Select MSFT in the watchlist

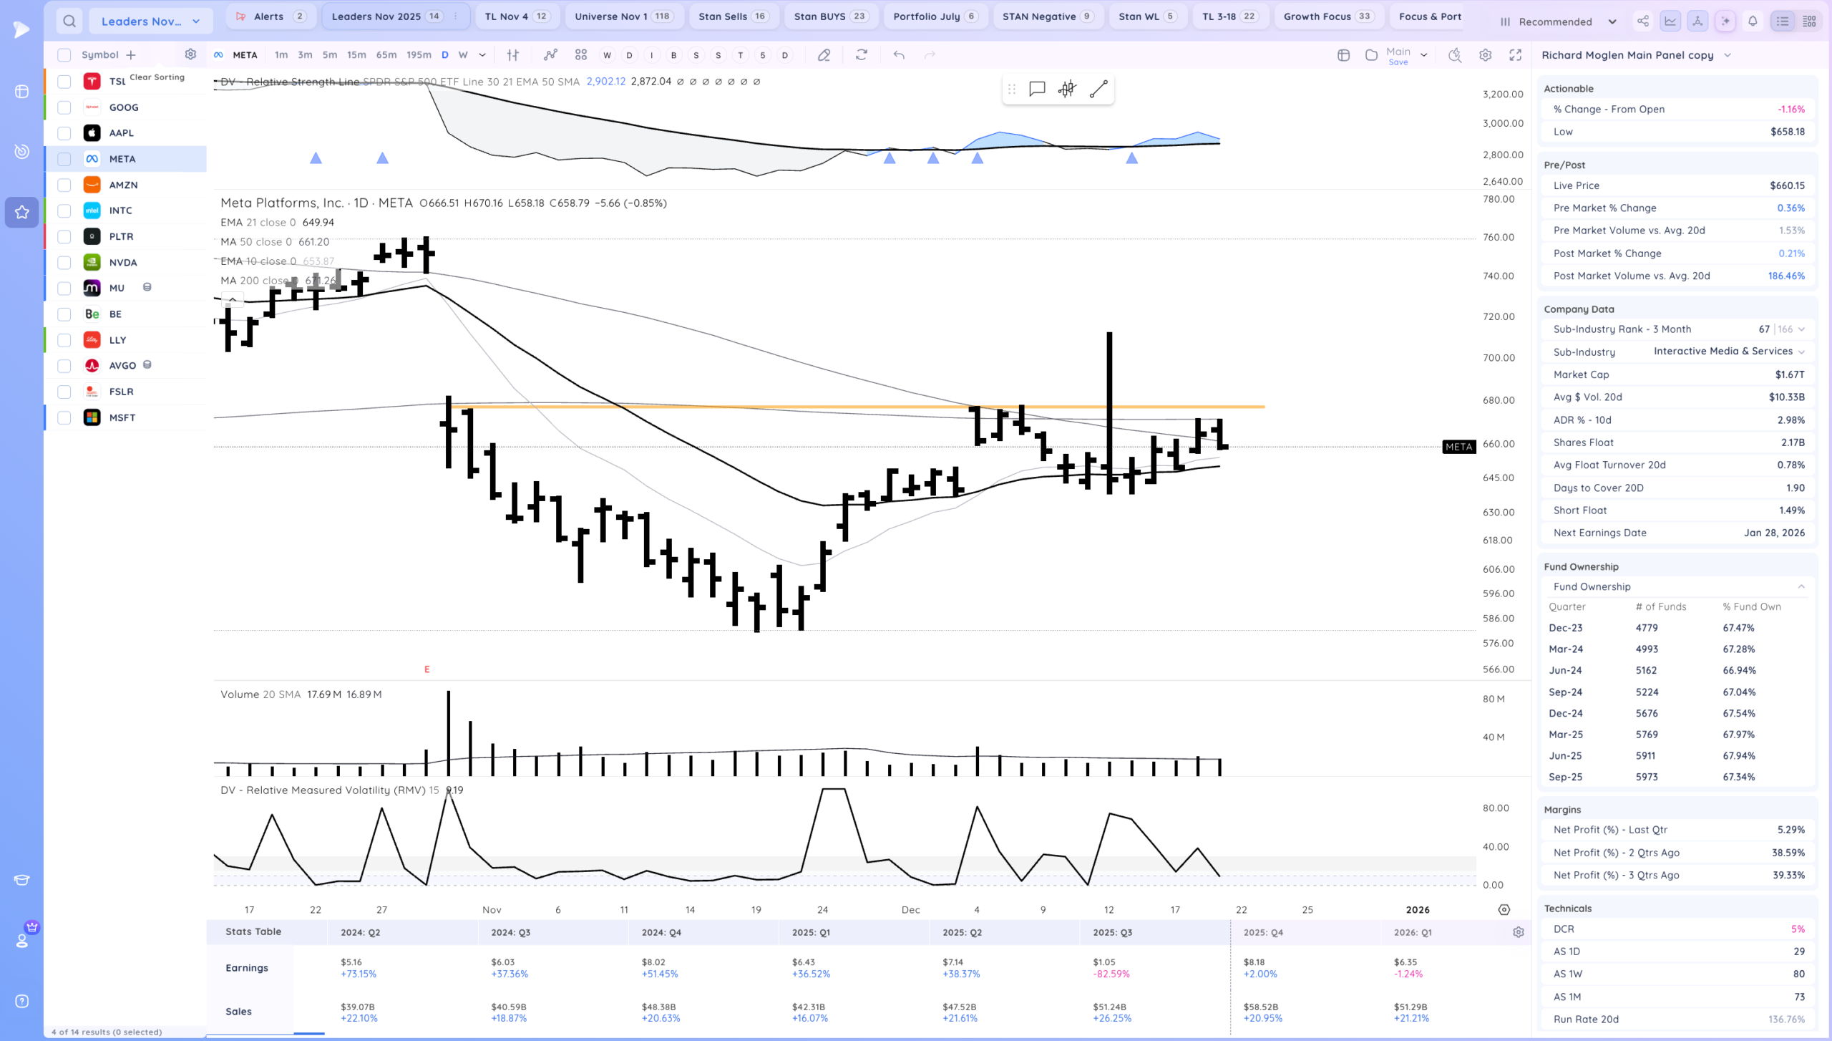(x=122, y=417)
